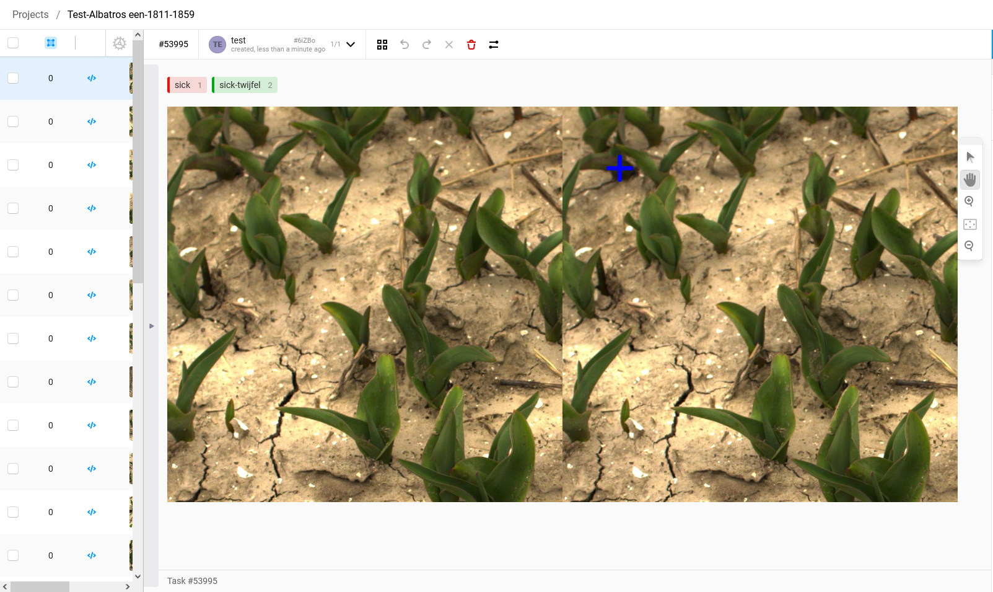Screen dimensions: 993x592
Task: Click the fit-to-screen zoom tool
Action: pos(970,224)
